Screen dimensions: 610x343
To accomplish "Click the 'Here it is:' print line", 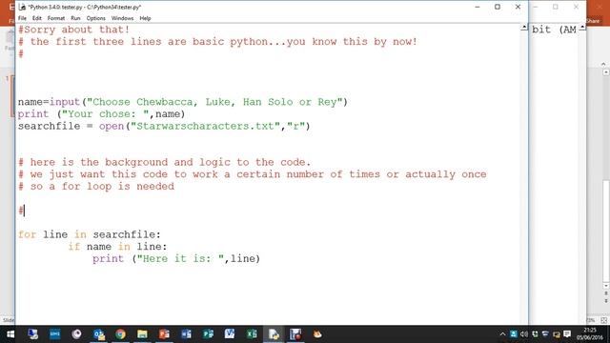I will coord(176,258).
